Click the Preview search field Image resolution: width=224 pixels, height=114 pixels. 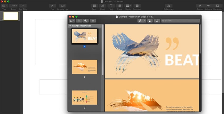(x=182, y=21)
